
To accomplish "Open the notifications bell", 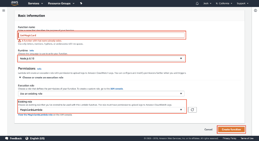I will point(197,3).
